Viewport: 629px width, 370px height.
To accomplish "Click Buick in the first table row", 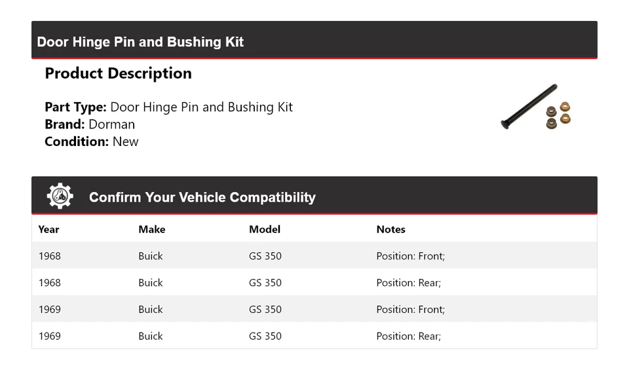I will click(150, 256).
